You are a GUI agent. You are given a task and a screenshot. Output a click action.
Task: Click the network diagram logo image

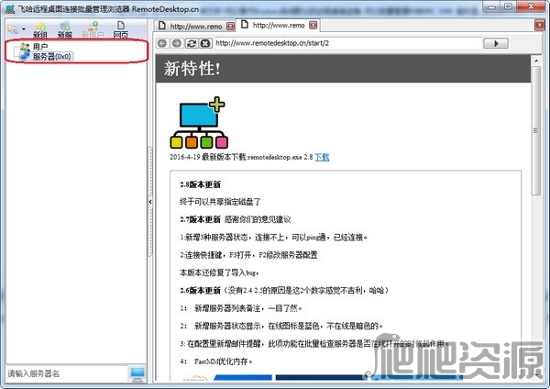point(199,123)
